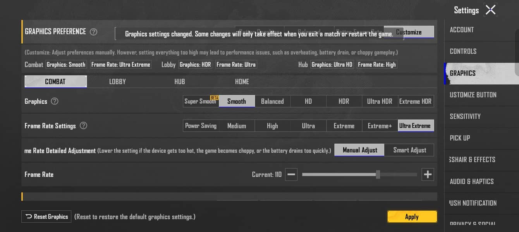Open Audio & Haptics settings
Screen dimensions: 519x232
pos(471,181)
